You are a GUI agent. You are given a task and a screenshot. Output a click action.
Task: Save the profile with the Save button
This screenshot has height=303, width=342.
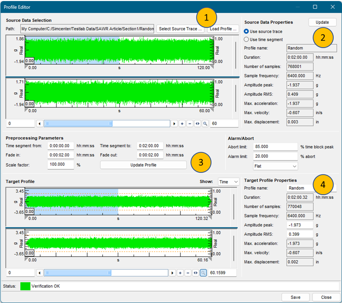point(295,297)
